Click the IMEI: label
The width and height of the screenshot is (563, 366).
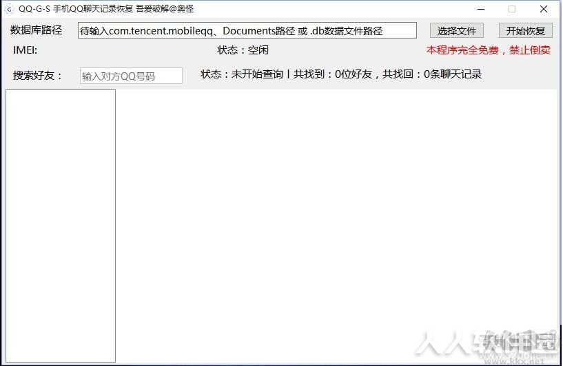(25, 50)
